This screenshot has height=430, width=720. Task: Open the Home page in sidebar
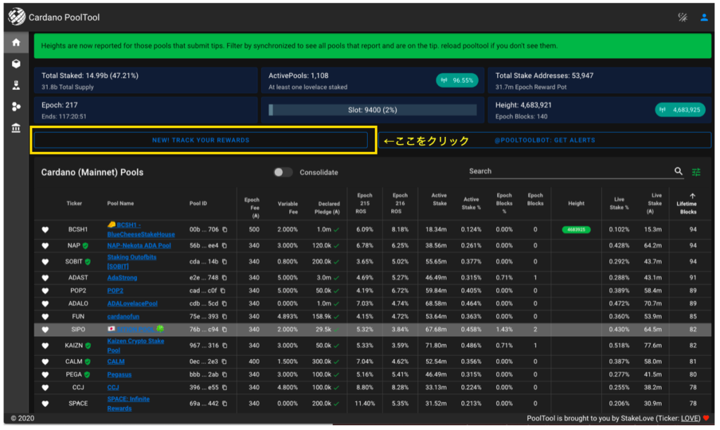pos(15,42)
